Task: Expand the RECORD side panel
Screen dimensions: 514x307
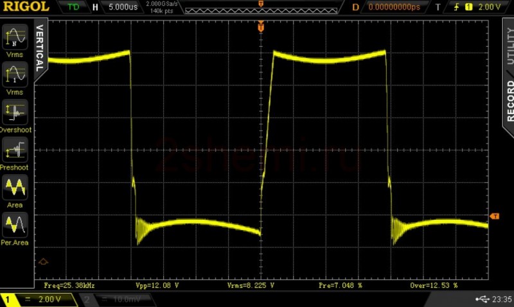Action: click(509, 100)
